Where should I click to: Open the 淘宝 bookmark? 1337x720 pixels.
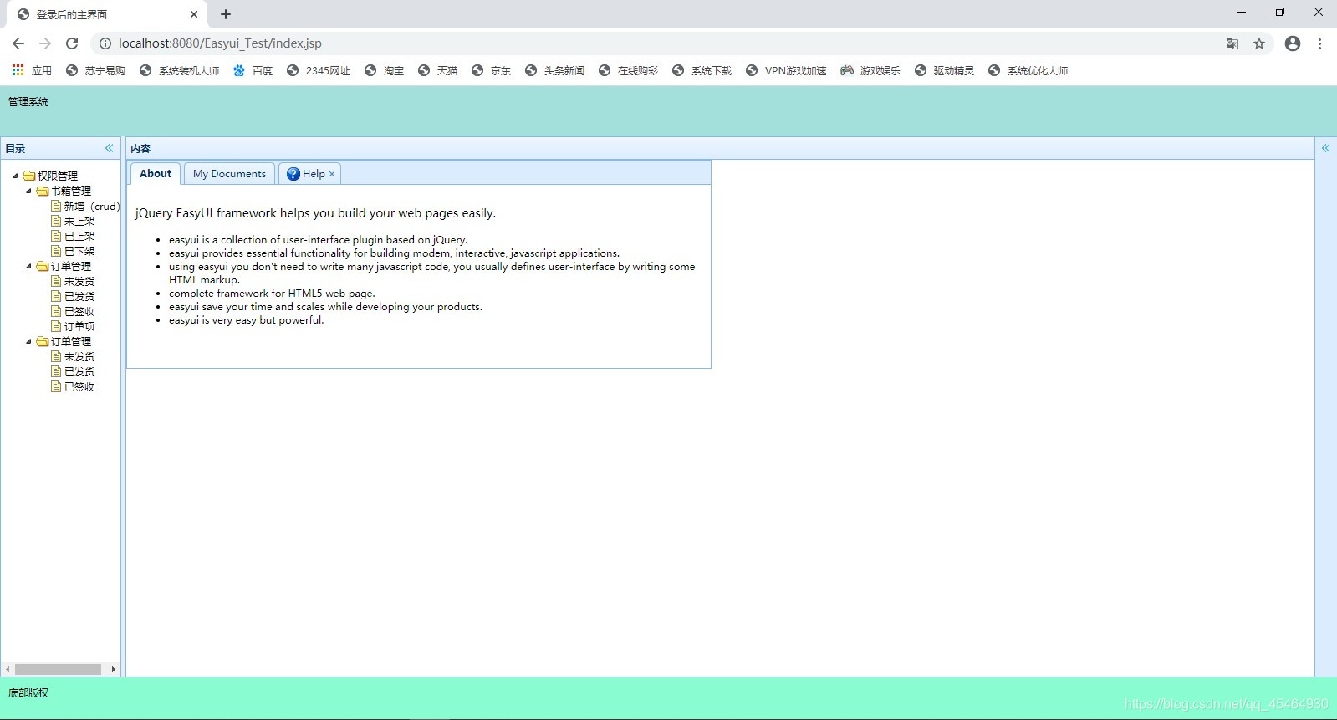[384, 70]
